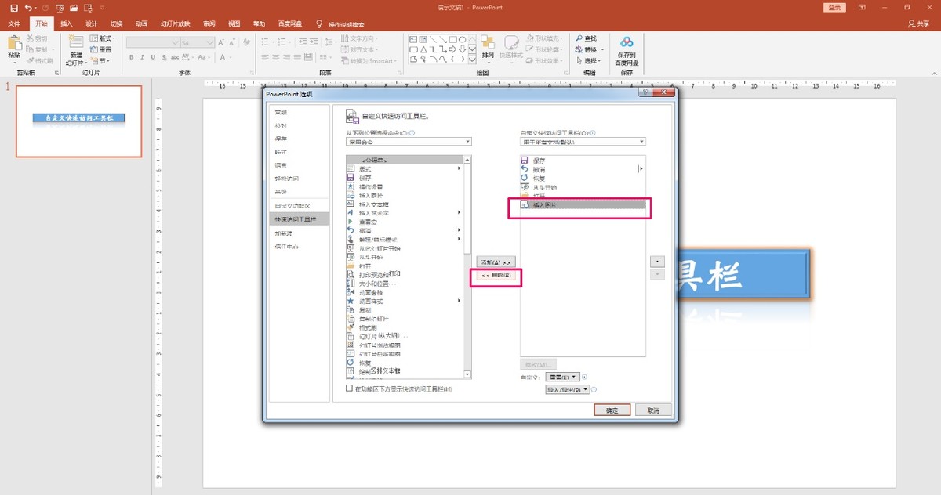Open the font name combo box
941x495 pixels.
click(x=152, y=42)
